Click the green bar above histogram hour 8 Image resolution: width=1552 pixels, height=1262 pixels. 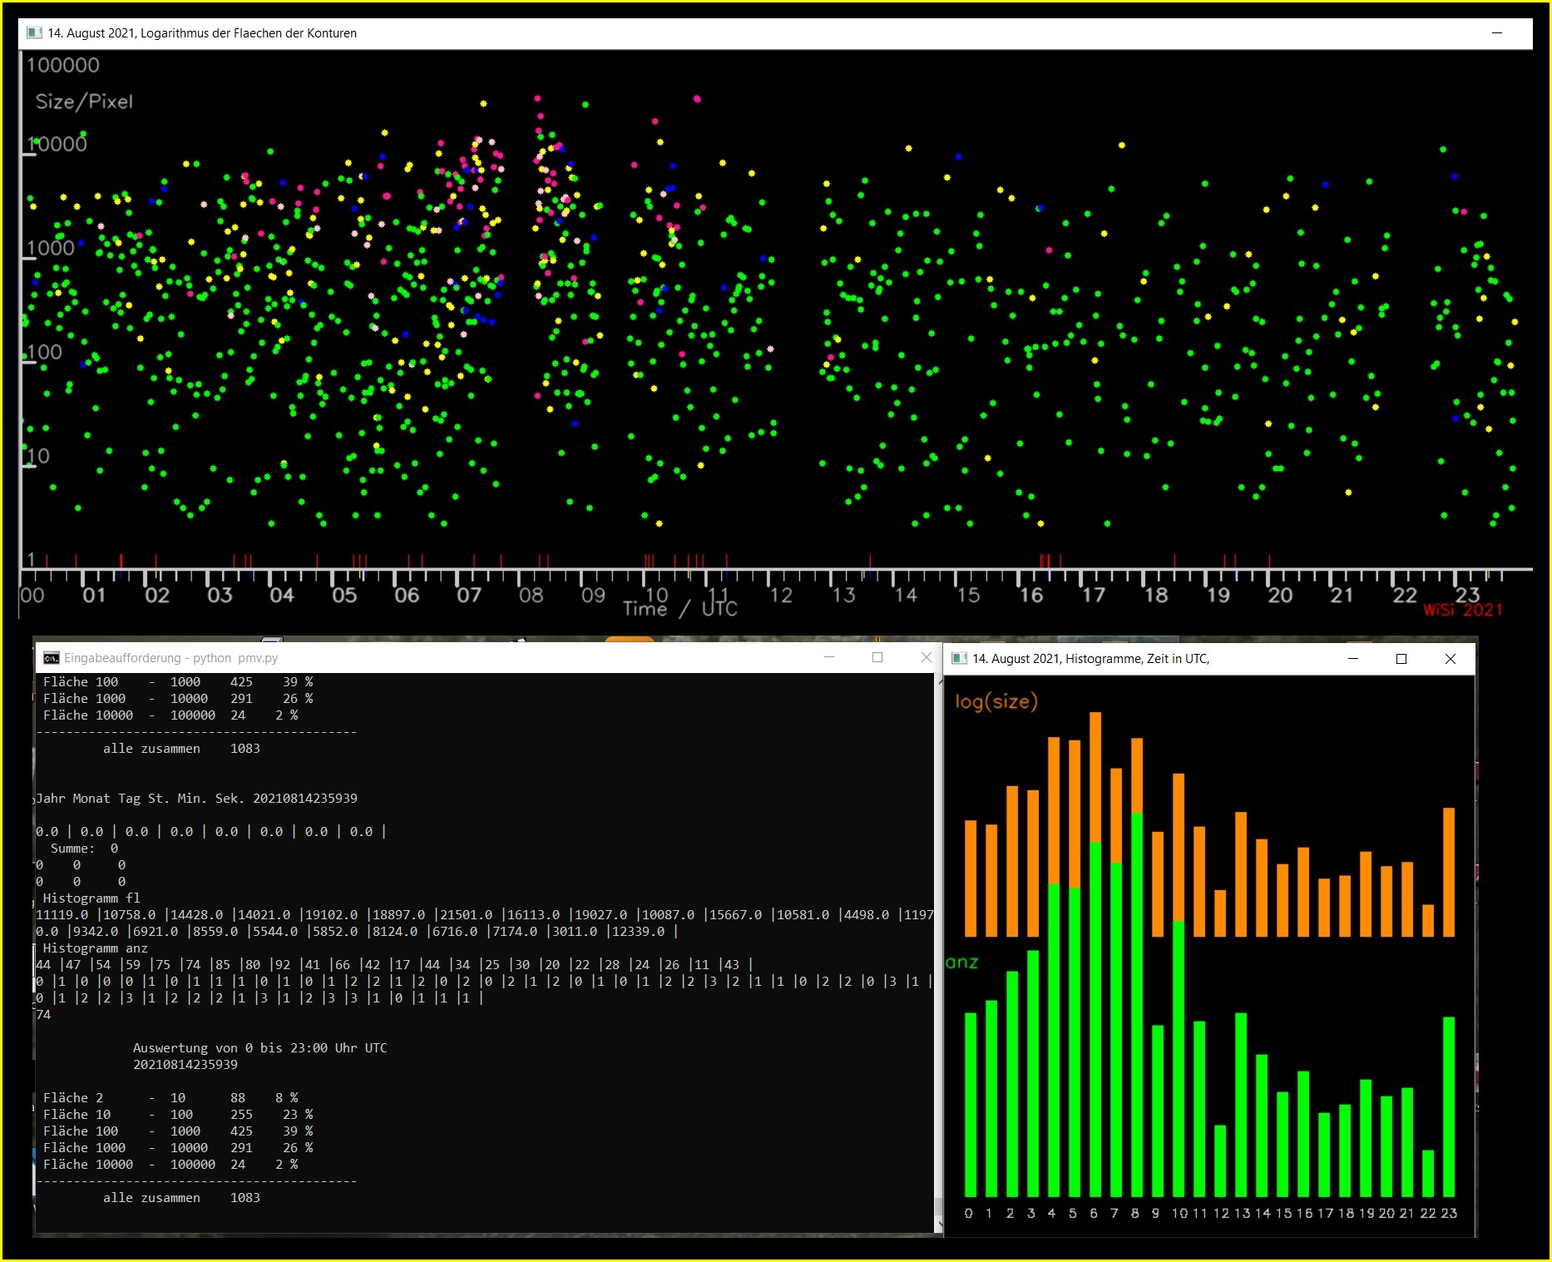coord(1137,1004)
